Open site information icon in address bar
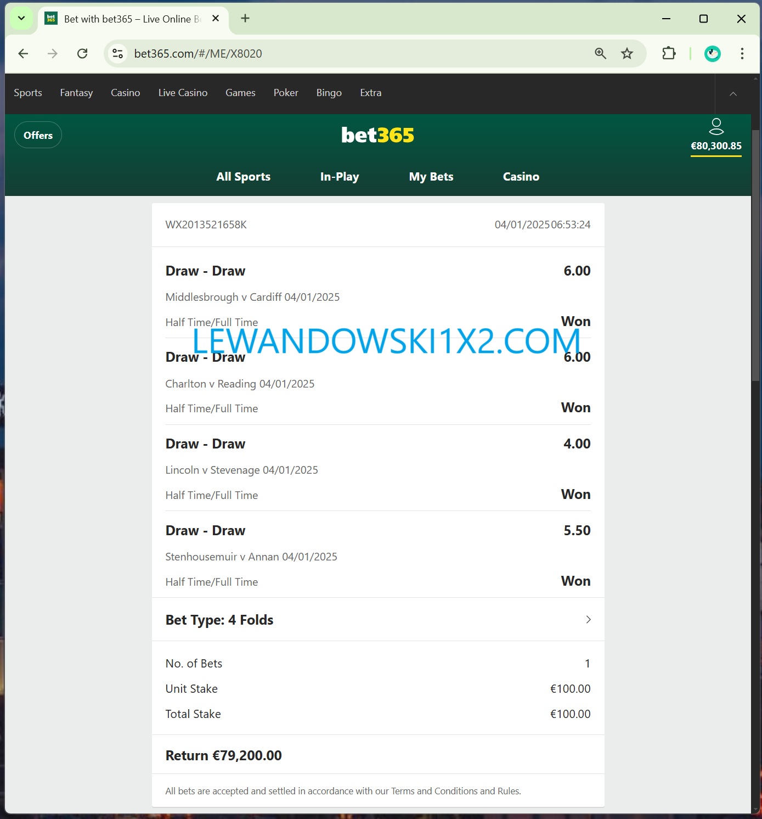Viewport: 762px width, 819px height. coord(117,53)
